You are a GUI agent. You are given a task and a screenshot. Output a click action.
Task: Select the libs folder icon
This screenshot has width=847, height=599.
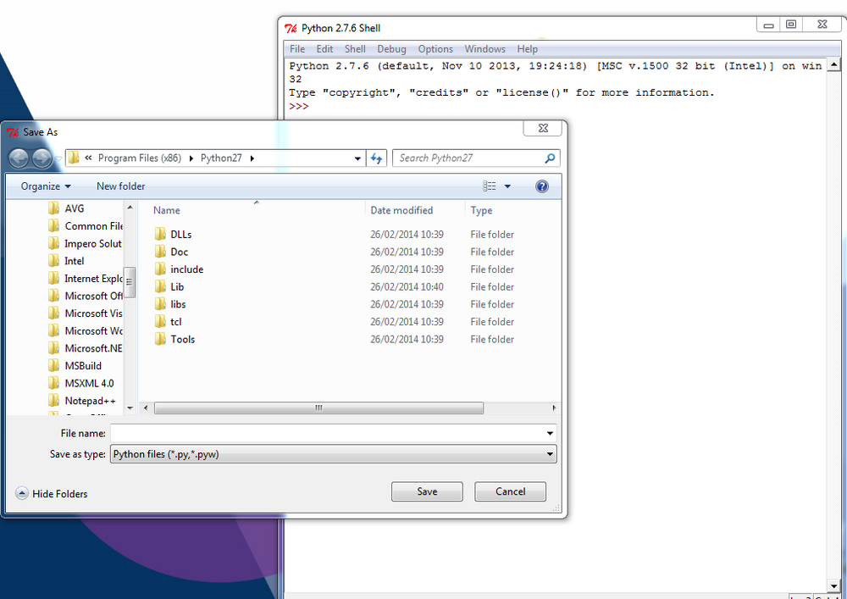pyautogui.click(x=160, y=303)
